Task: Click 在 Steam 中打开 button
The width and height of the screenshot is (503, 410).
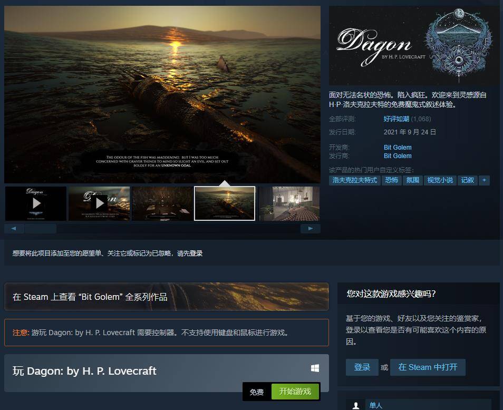Action: tap(428, 367)
